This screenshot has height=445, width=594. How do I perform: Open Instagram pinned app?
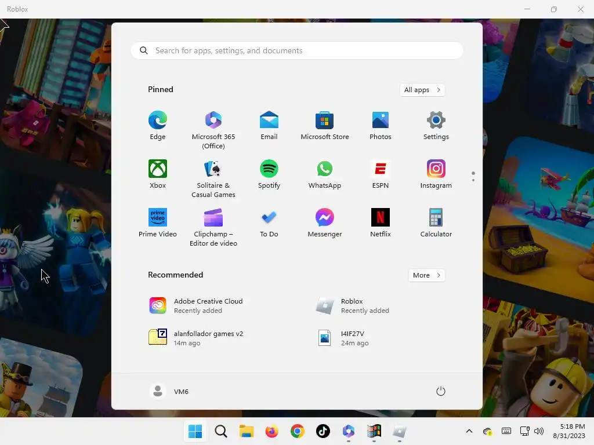436,174
